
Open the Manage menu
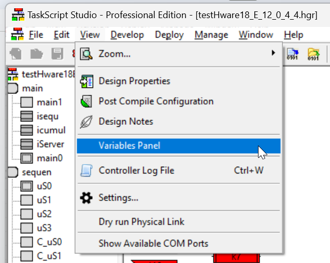click(x=211, y=35)
